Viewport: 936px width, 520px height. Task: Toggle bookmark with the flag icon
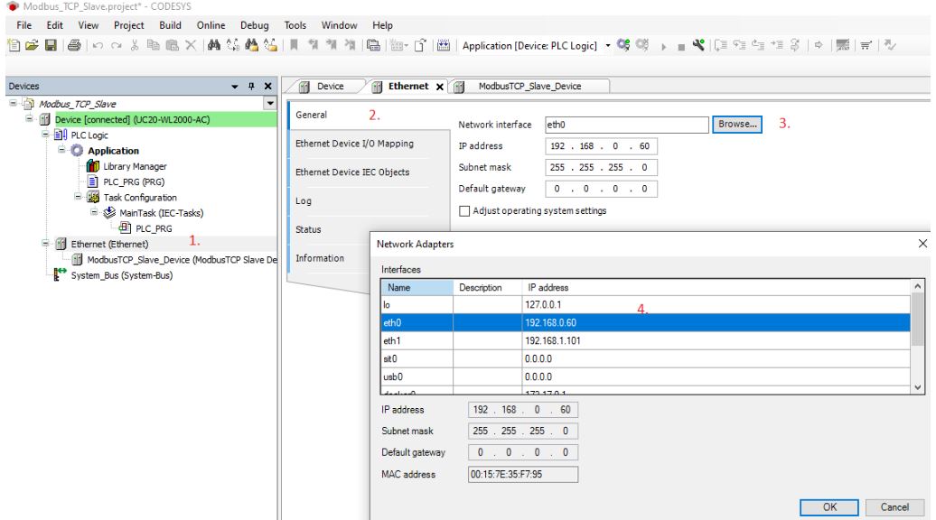[x=294, y=45]
